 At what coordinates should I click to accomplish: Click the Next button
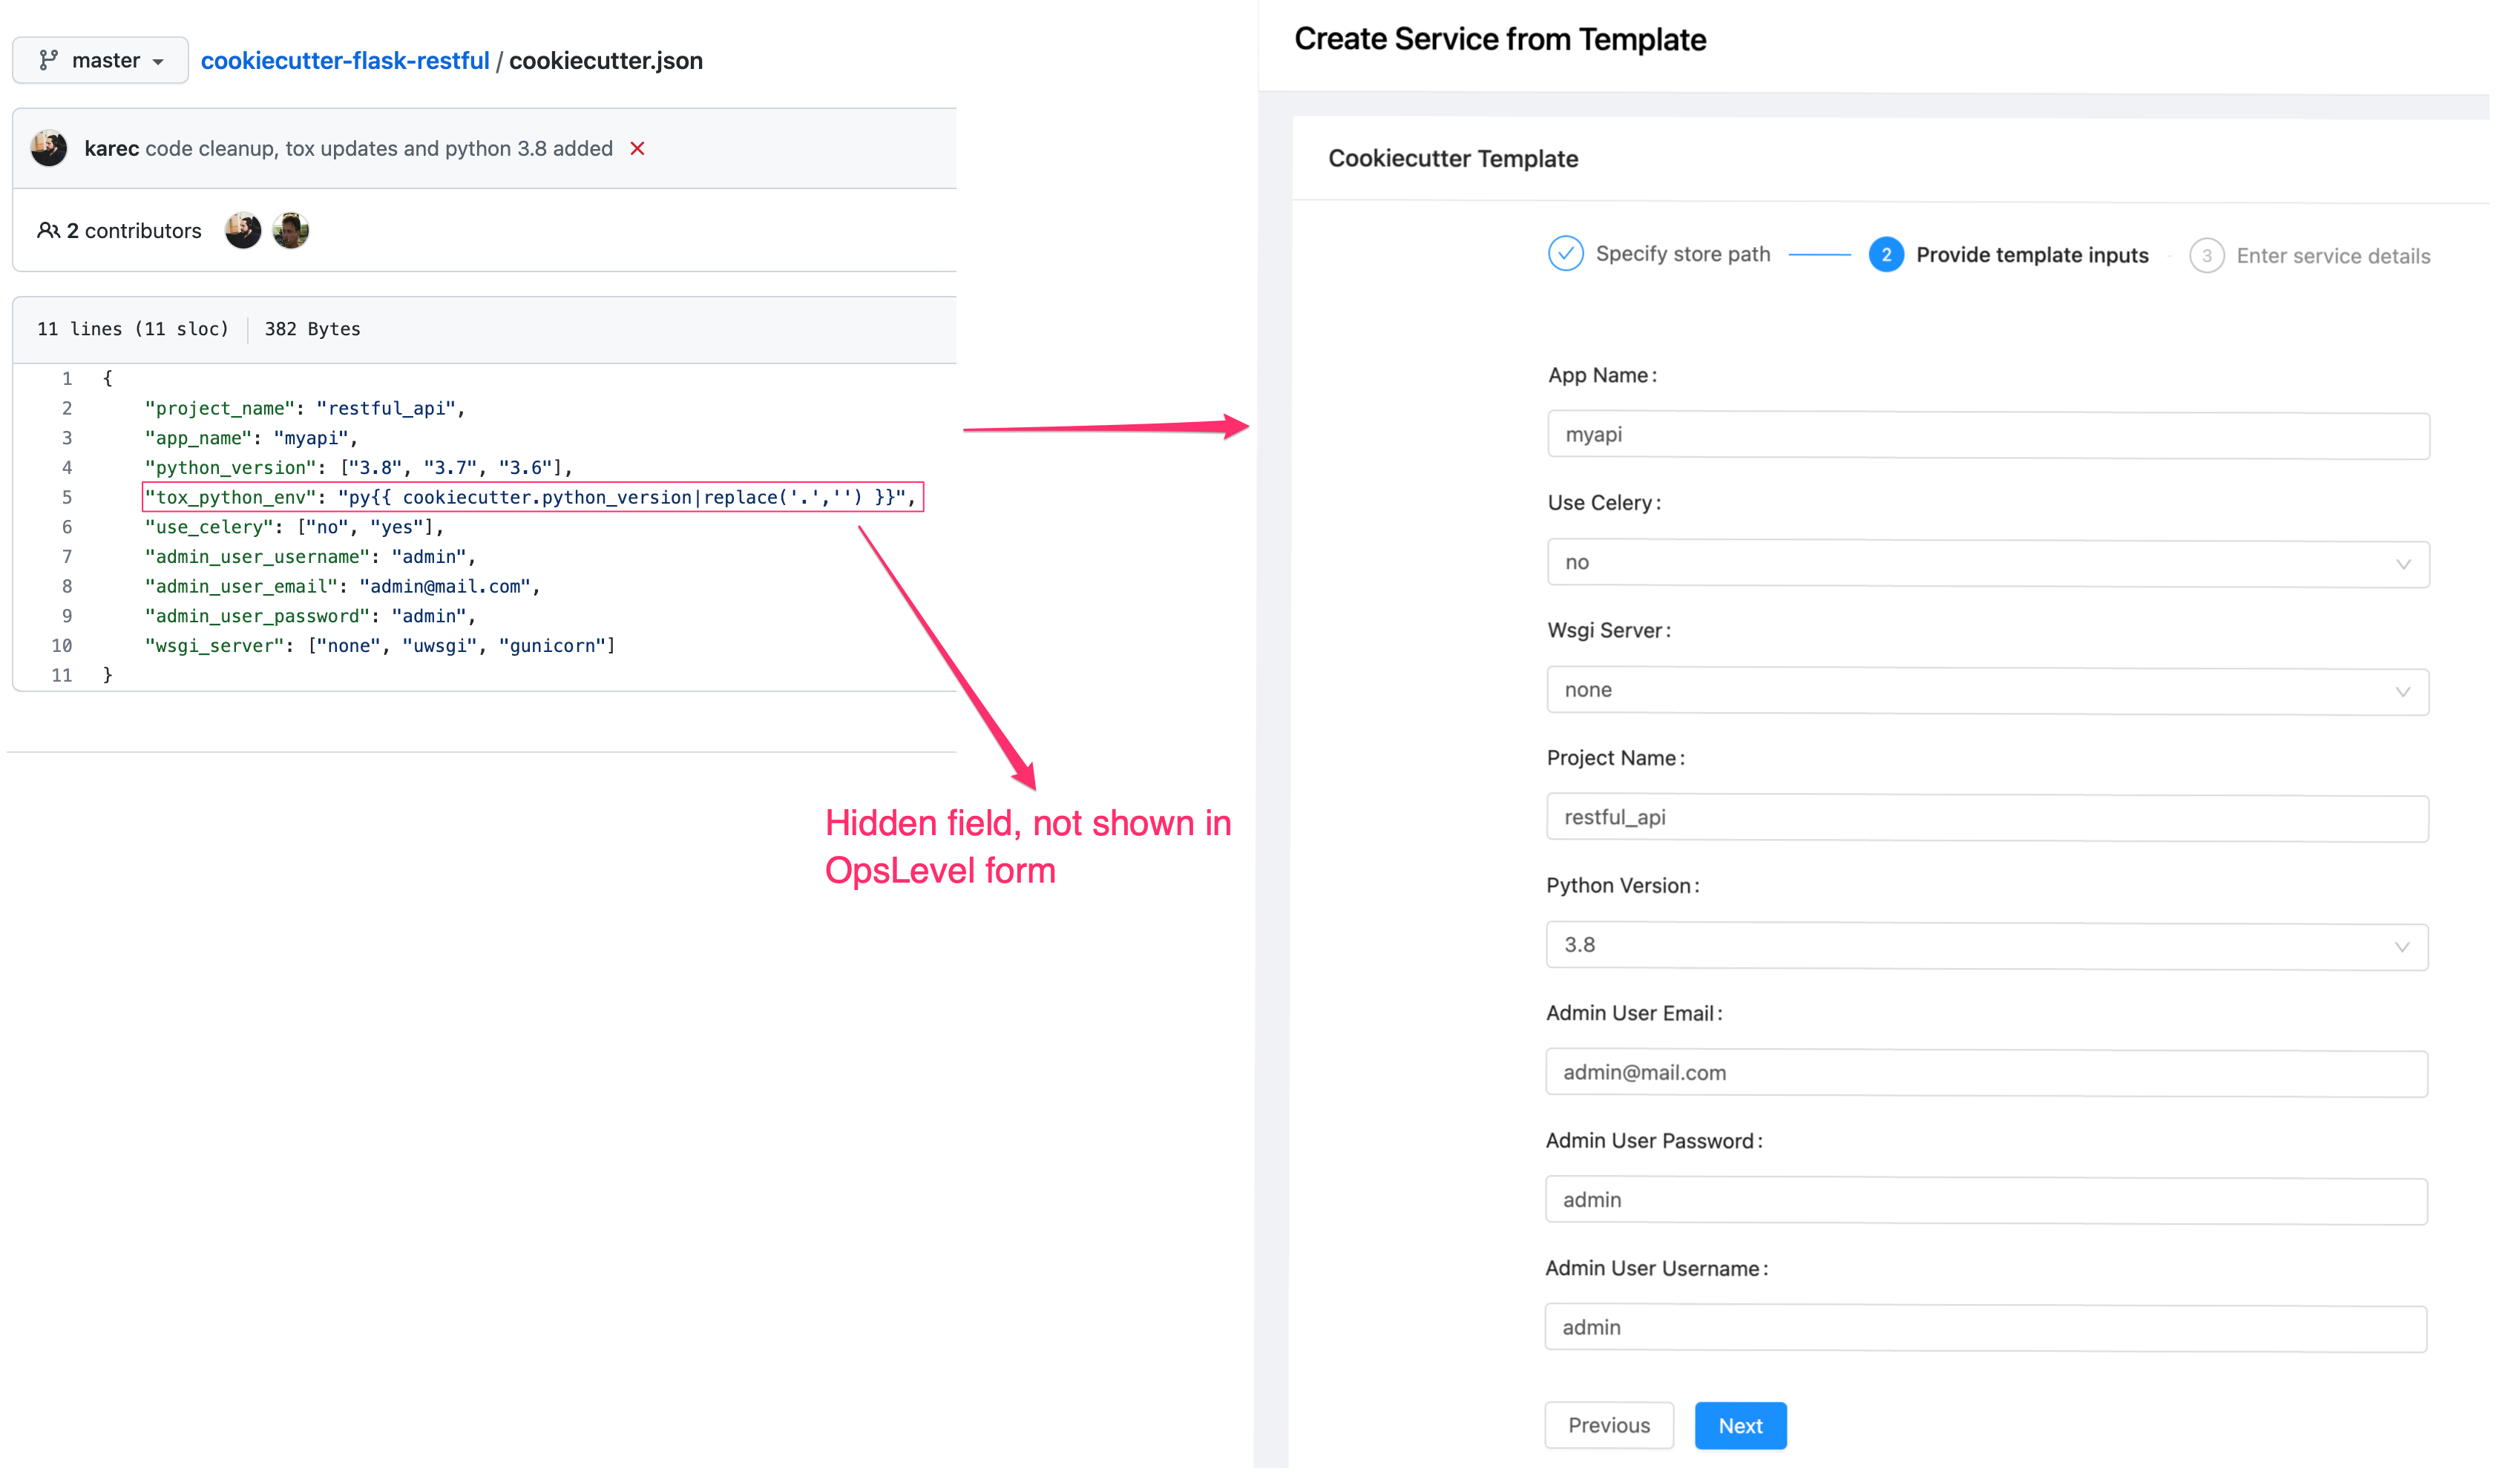1740,1423
